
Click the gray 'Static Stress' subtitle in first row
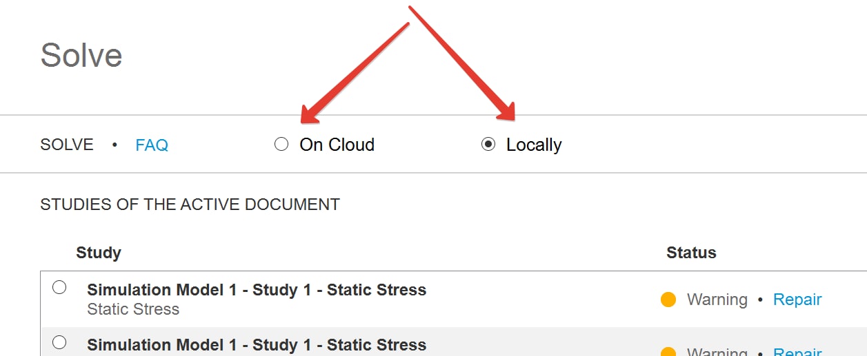133,309
